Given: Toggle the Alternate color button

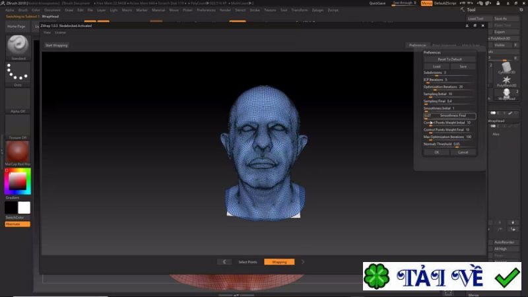Looking at the screenshot, I should (18, 224).
